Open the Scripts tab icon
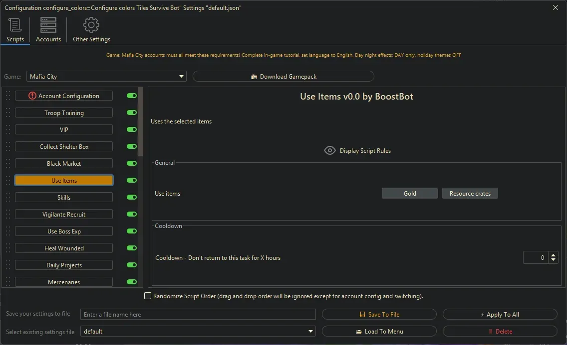The height and width of the screenshot is (345, 567). (x=15, y=24)
